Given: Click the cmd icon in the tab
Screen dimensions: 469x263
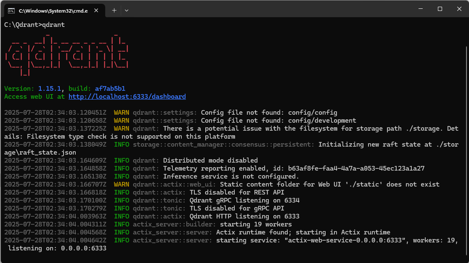Looking at the screenshot, I should pos(12,10).
